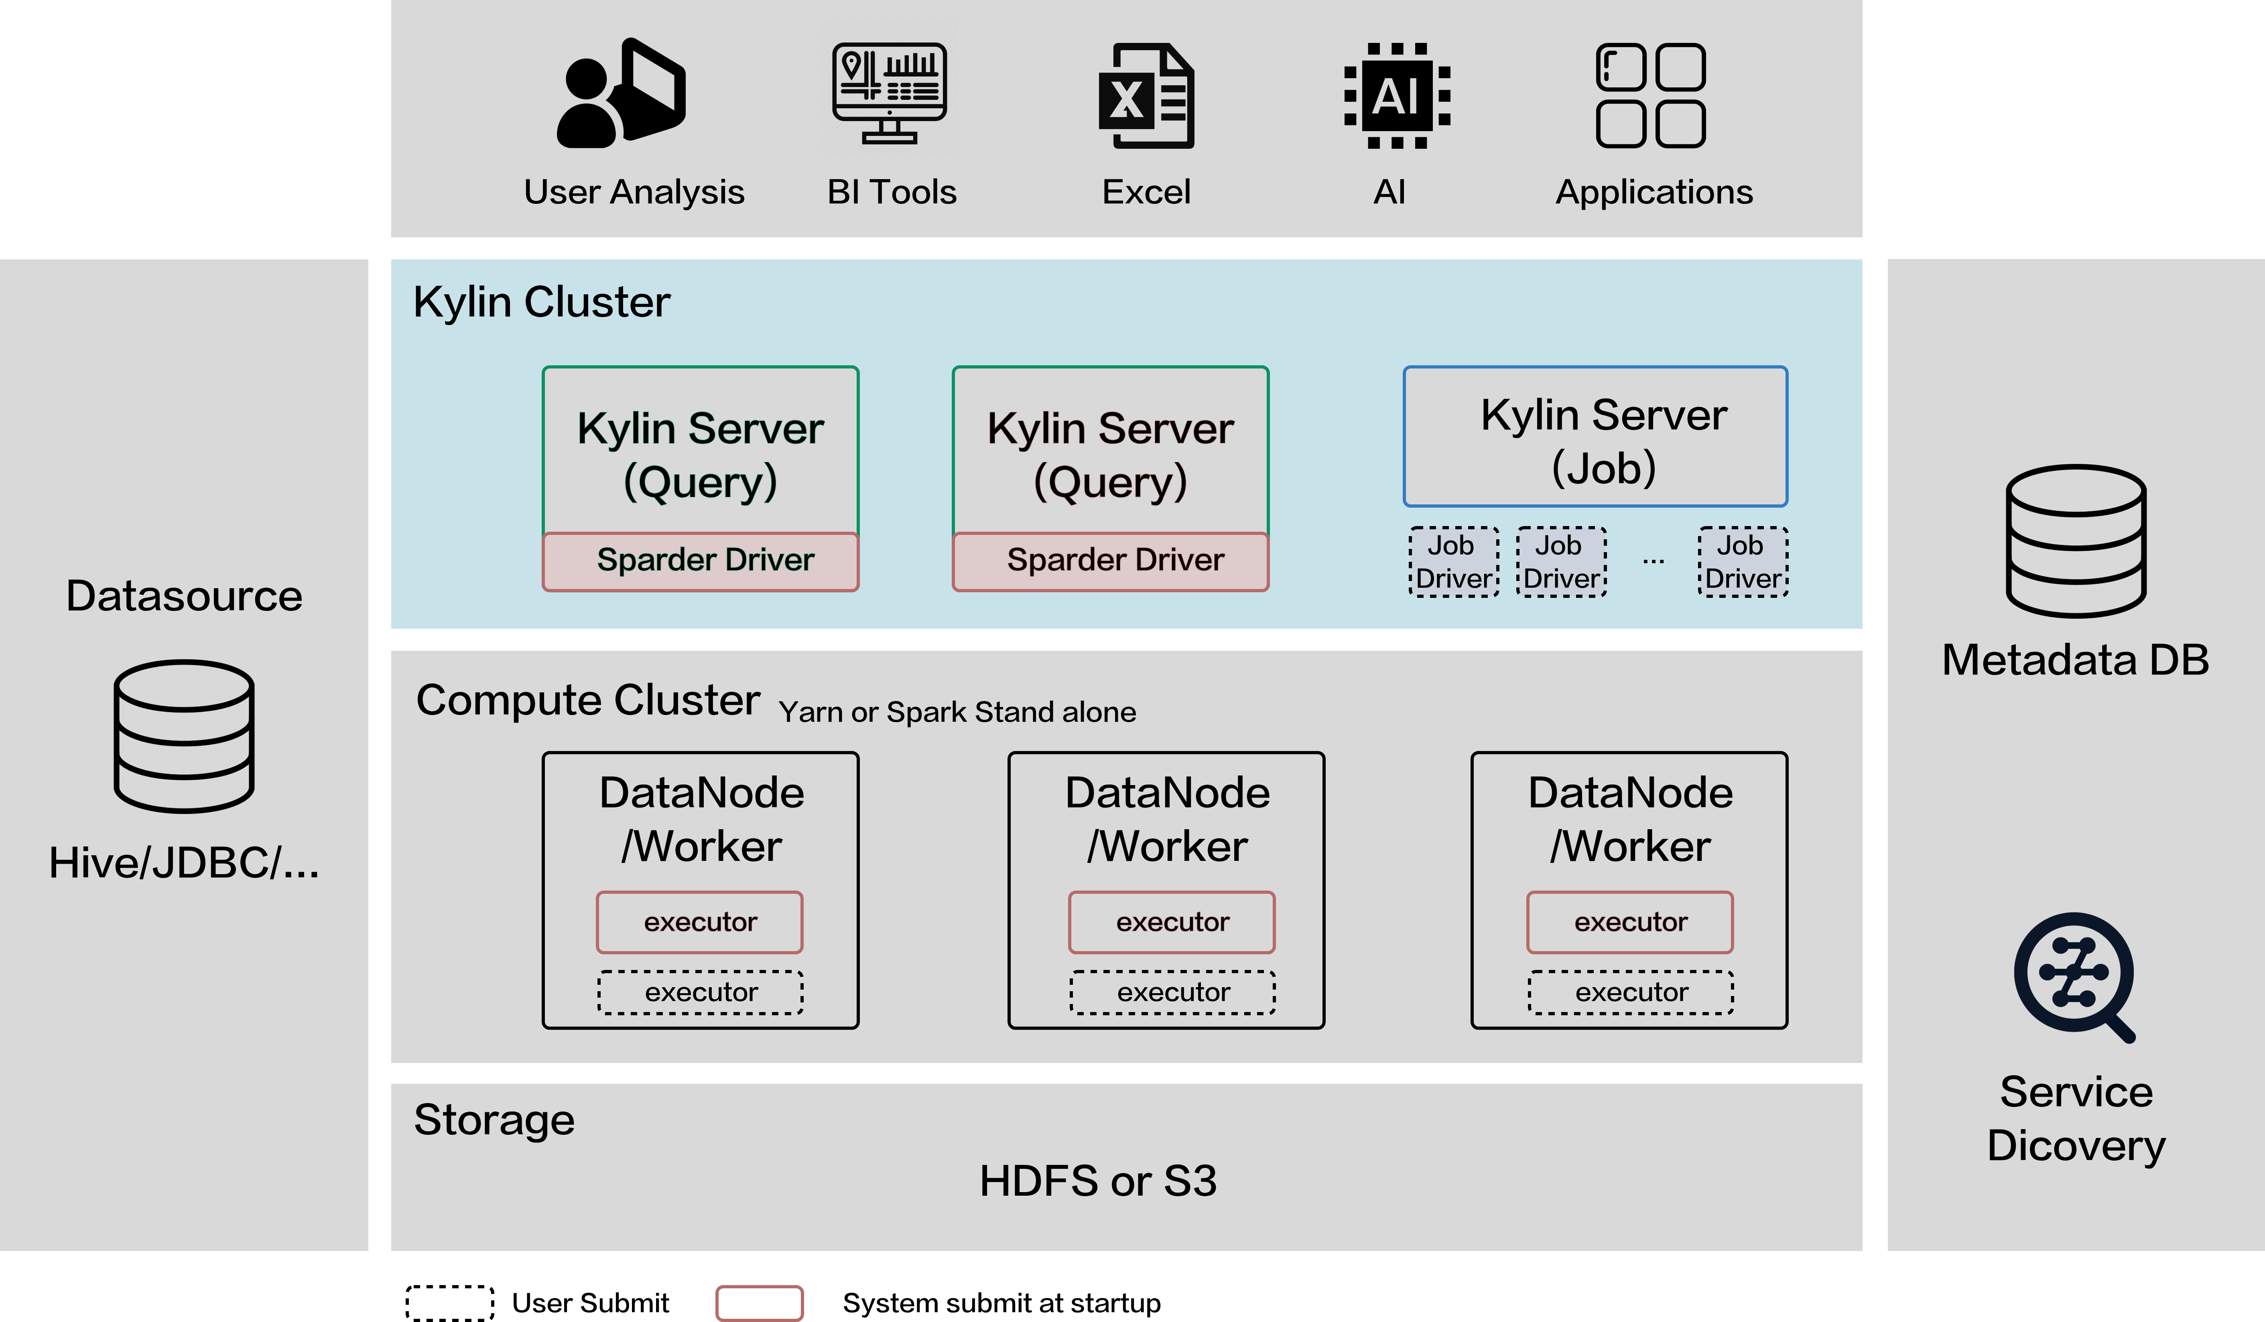Click the last Job Driver dashed box
Viewport: 2265px width, 1322px height.
click(x=1743, y=561)
